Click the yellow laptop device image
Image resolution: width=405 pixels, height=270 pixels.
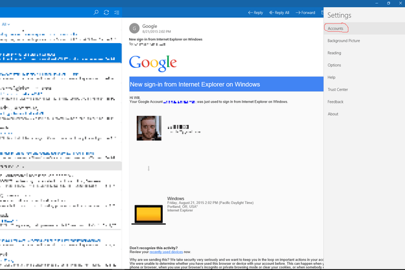(x=149, y=215)
